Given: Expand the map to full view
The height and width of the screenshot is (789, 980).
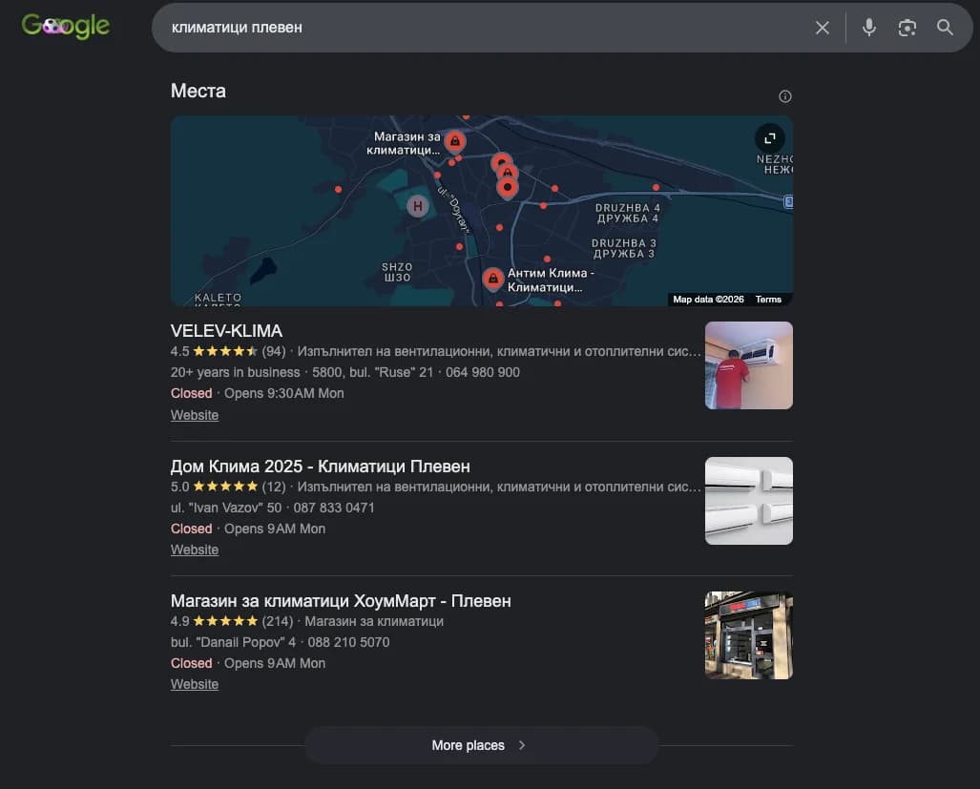Looking at the screenshot, I should coord(770,138).
